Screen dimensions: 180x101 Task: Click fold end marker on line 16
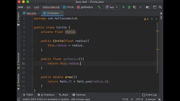(x=33, y=86)
